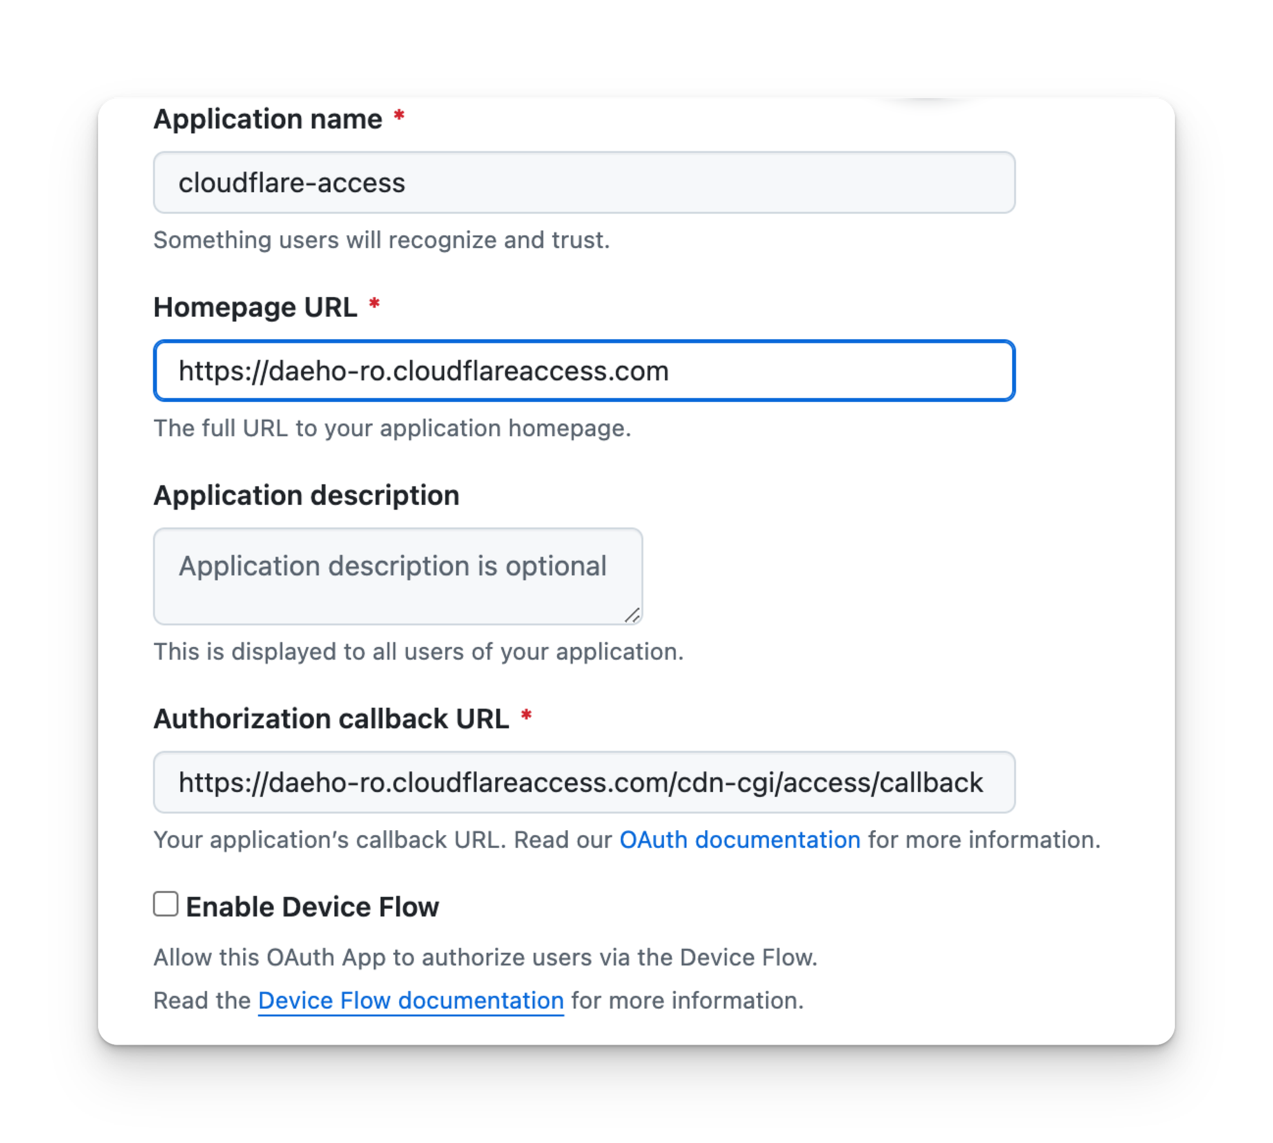Click the "displayed to all users" hint text
Image resolution: width=1273 pixels, height=1143 pixels.
click(x=418, y=652)
